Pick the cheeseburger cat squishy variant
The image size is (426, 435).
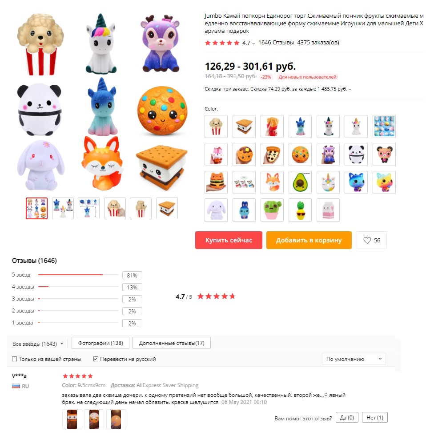click(216, 182)
